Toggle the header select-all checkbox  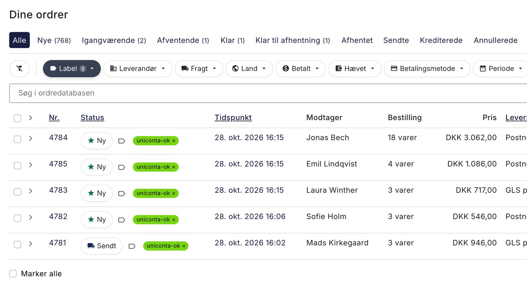(x=17, y=118)
